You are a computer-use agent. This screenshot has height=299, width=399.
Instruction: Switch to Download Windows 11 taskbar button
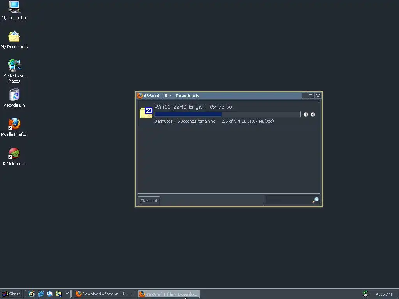105,294
